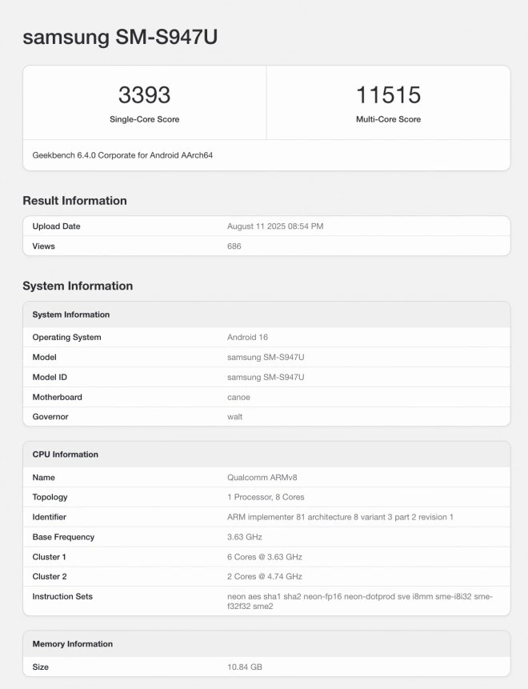Viewport: 528px width, 689px height.
Task: Click the memory 'Size' row label
Action: click(x=41, y=667)
